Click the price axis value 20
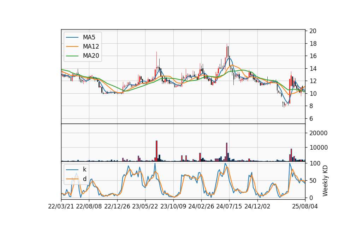This screenshot has height=243, width=339. [x=313, y=31]
